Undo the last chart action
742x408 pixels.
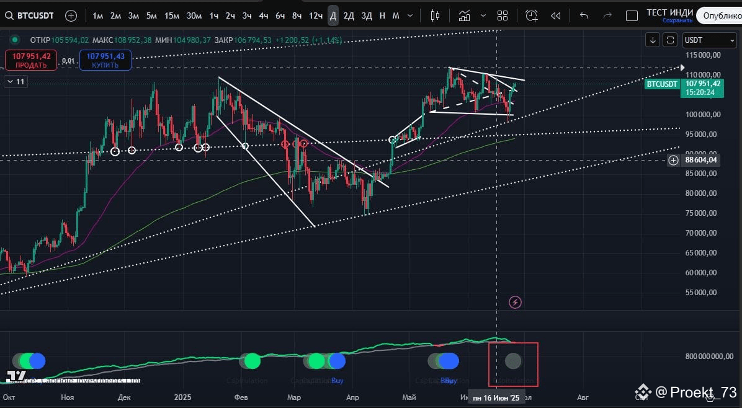(584, 16)
